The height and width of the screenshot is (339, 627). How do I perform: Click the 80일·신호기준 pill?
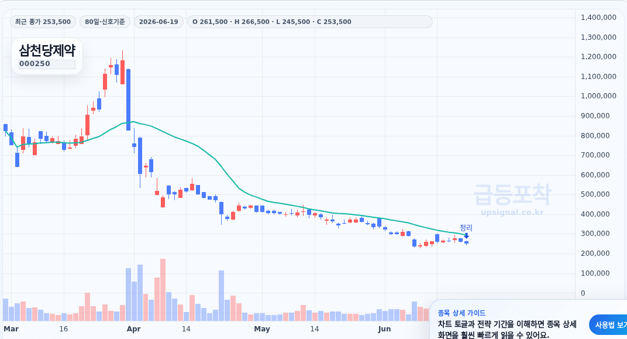click(105, 22)
